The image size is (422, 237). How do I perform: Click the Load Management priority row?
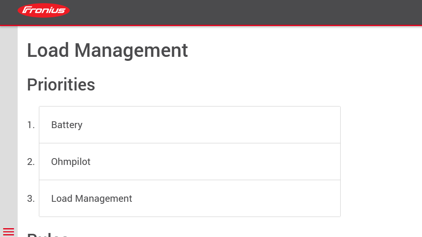pos(190,199)
